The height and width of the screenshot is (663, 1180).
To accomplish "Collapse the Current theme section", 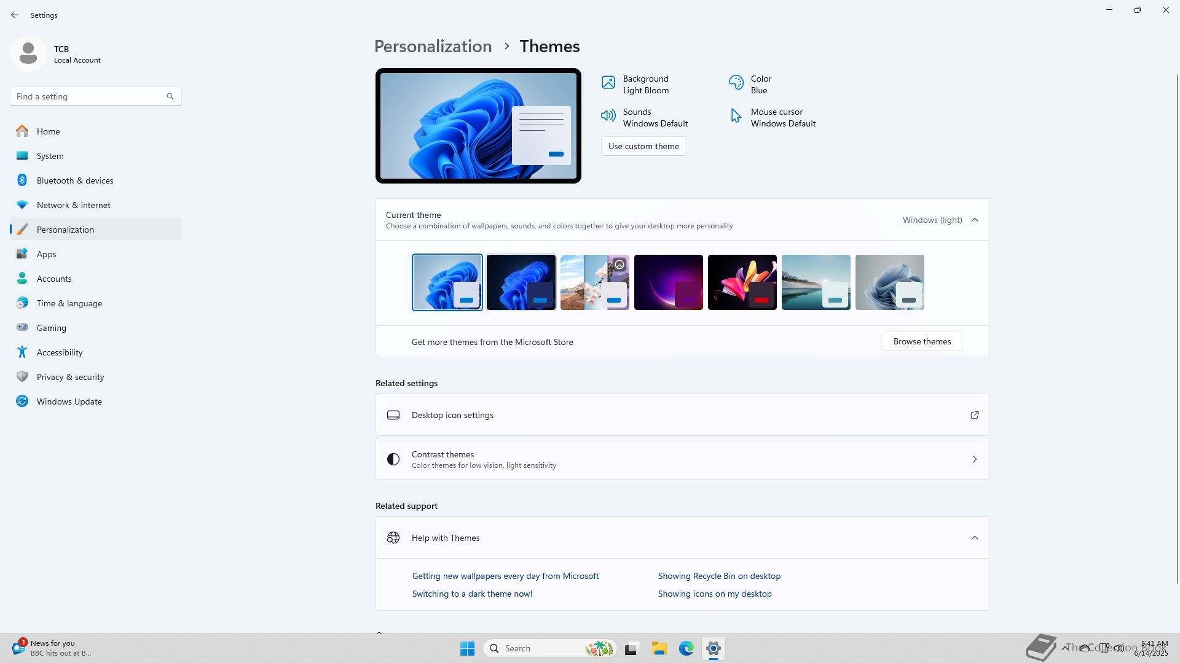I will tap(974, 220).
